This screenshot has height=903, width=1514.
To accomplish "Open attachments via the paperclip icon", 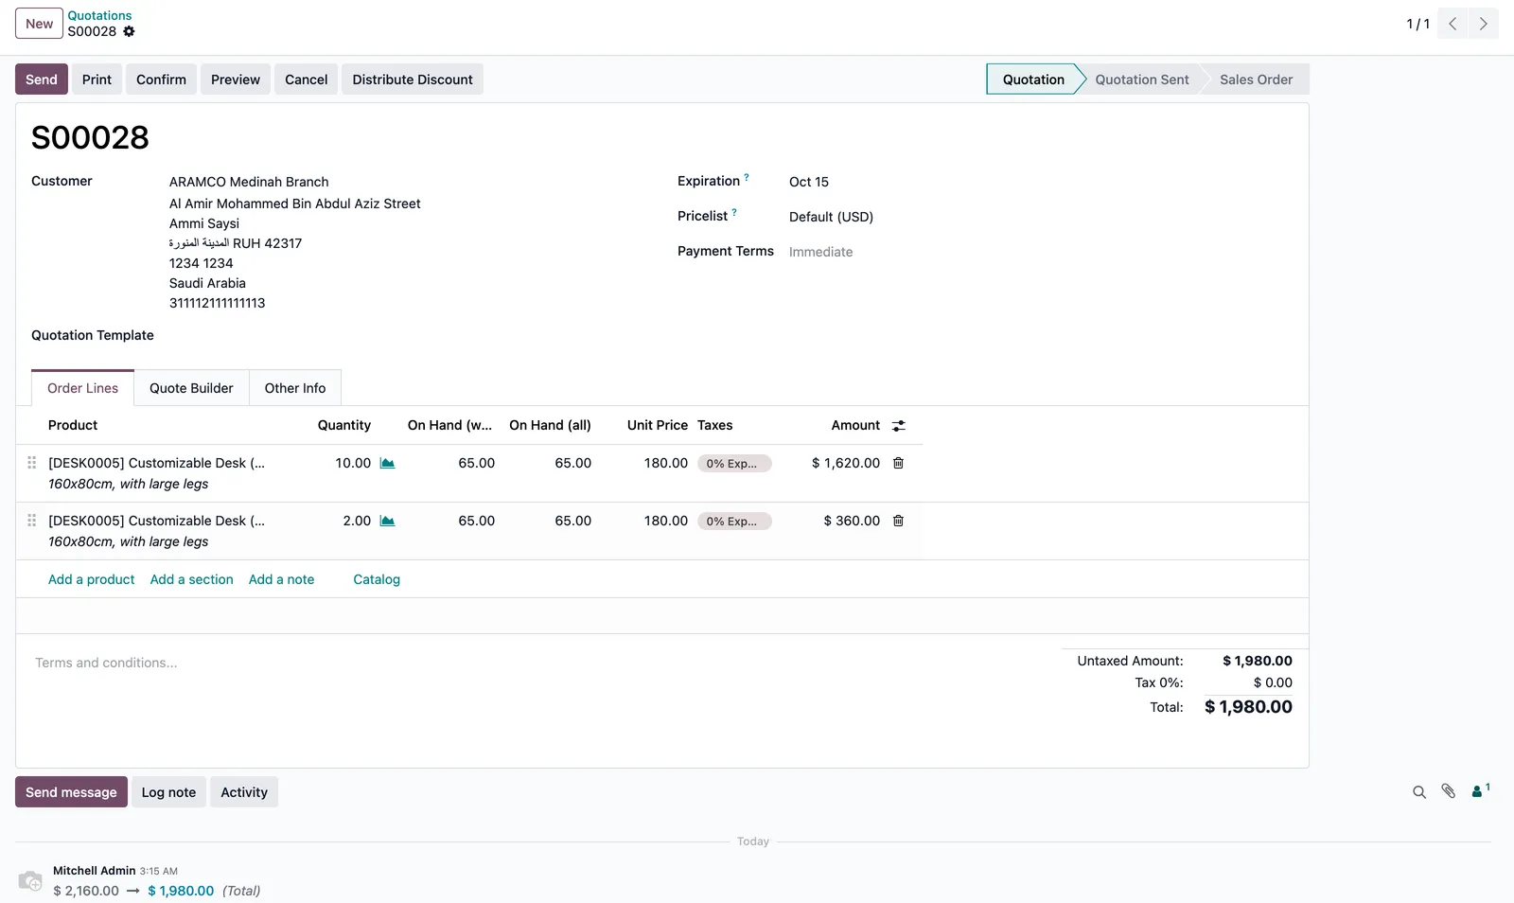I will 1448,791.
